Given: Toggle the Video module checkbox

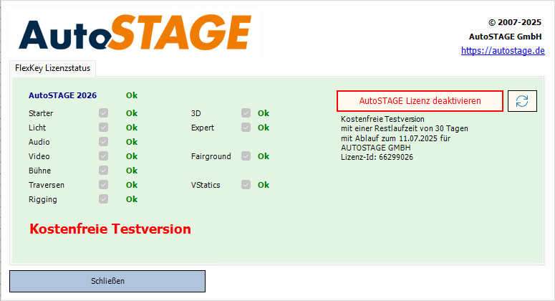Looking at the screenshot, I should coord(103,156).
